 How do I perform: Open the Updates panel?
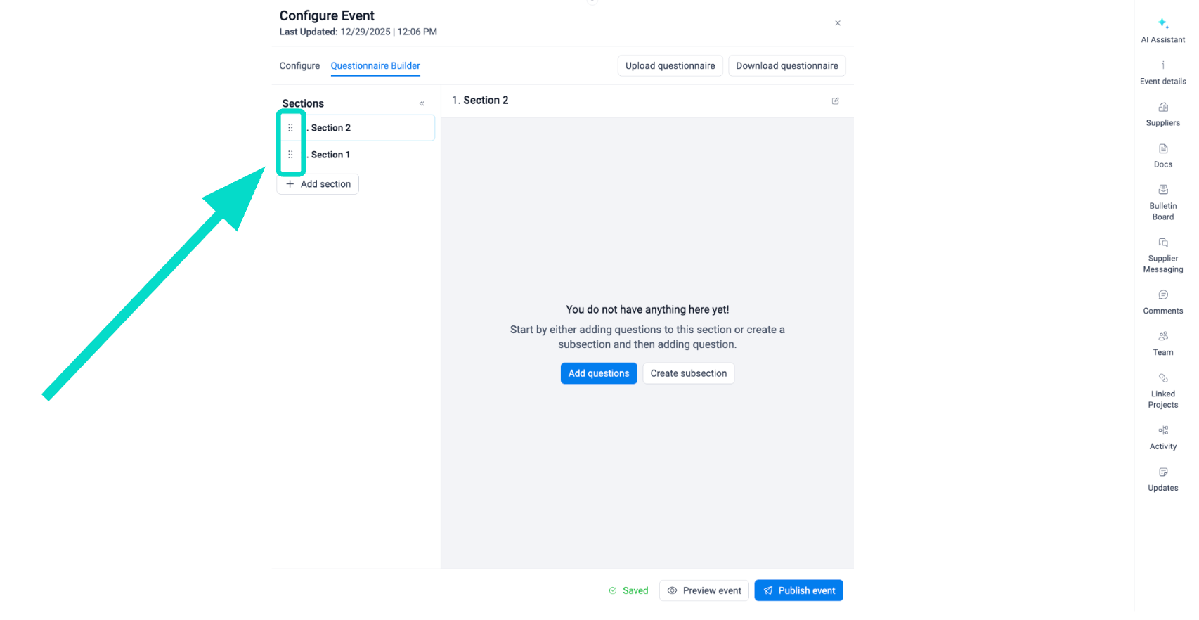[x=1162, y=479]
